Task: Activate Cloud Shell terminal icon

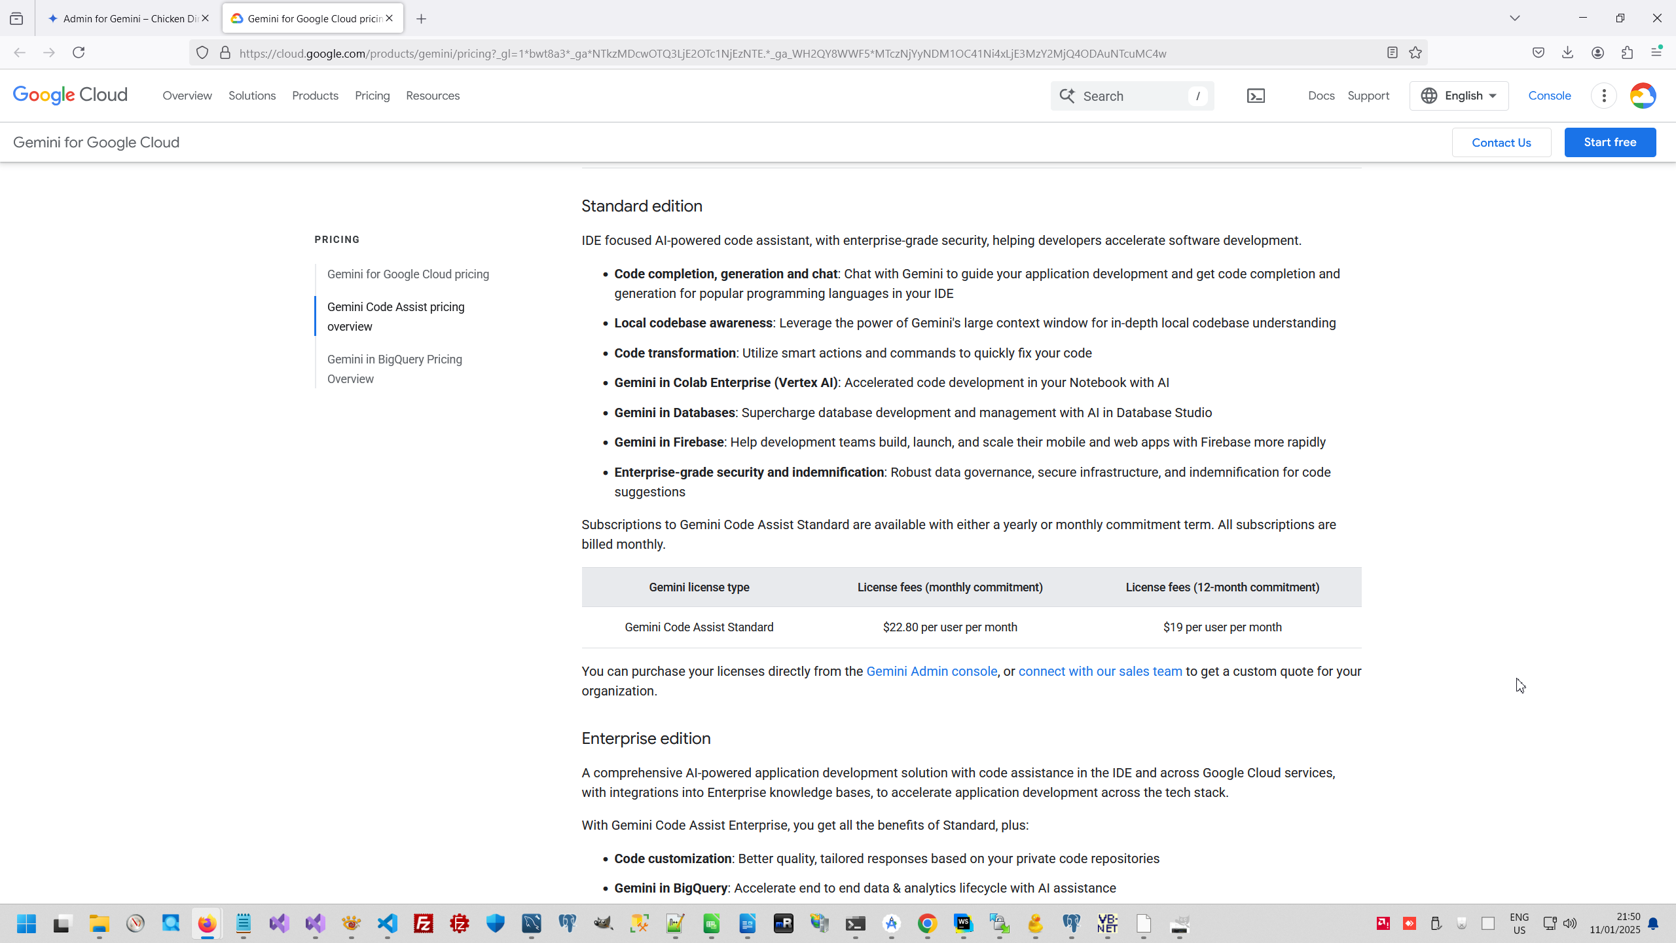Action: point(1256,96)
